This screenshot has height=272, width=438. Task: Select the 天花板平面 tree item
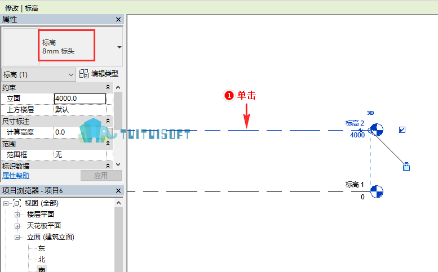point(44,226)
